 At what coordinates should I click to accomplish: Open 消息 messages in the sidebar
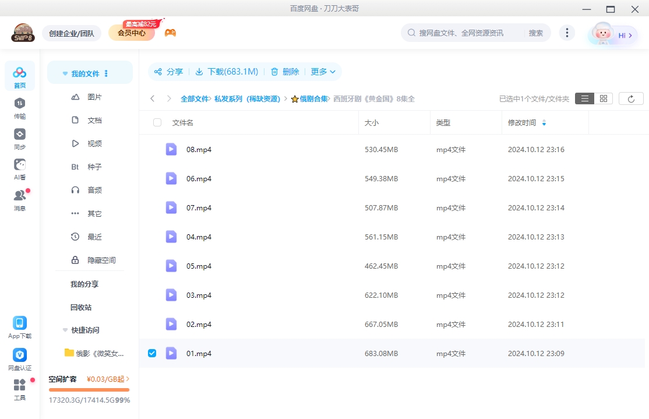(x=20, y=199)
